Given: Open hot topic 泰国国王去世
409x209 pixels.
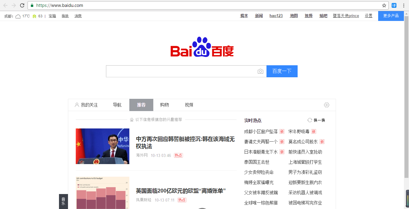Looking at the screenshot, I should 257,162.
